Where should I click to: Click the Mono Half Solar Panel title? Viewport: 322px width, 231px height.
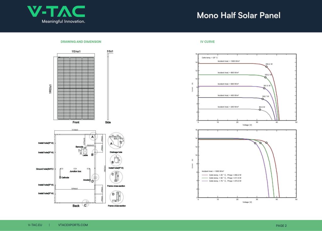pos(238,15)
